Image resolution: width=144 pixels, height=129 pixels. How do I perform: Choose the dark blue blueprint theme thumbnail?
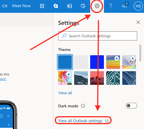point(129,78)
